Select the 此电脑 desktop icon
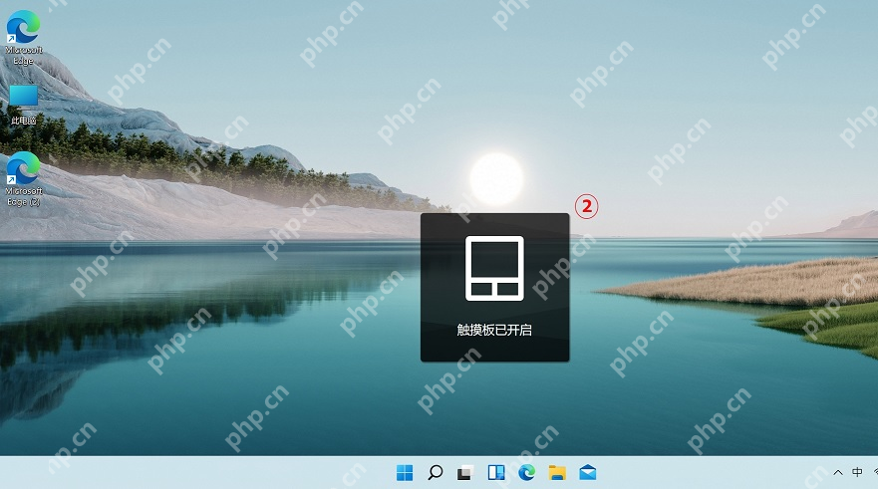878x489 pixels. click(23, 105)
